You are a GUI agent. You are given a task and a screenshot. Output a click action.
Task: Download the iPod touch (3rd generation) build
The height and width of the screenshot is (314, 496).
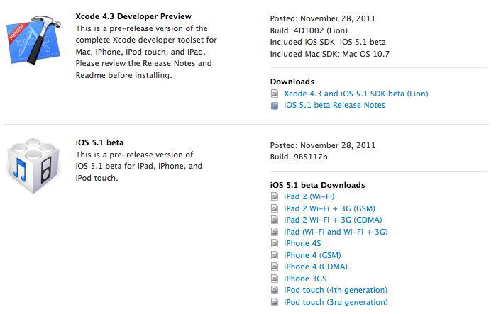click(336, 302)
